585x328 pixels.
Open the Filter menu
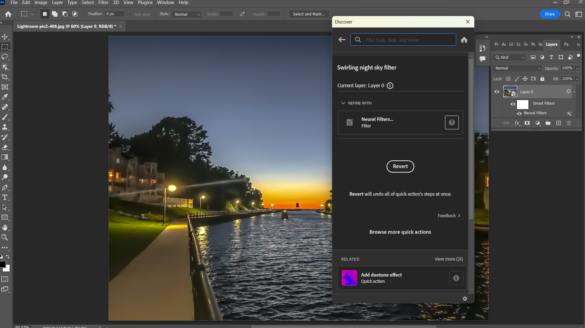103,2
